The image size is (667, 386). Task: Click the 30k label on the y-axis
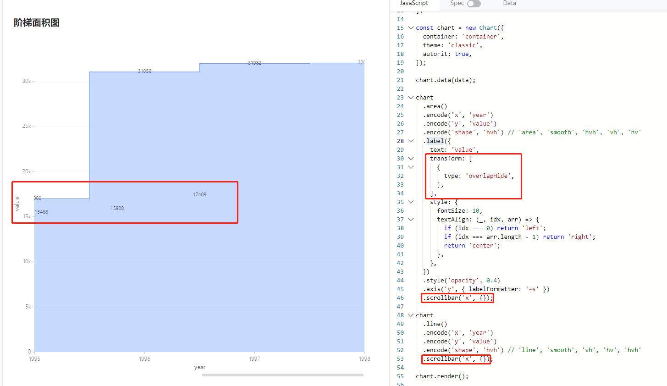26,81
